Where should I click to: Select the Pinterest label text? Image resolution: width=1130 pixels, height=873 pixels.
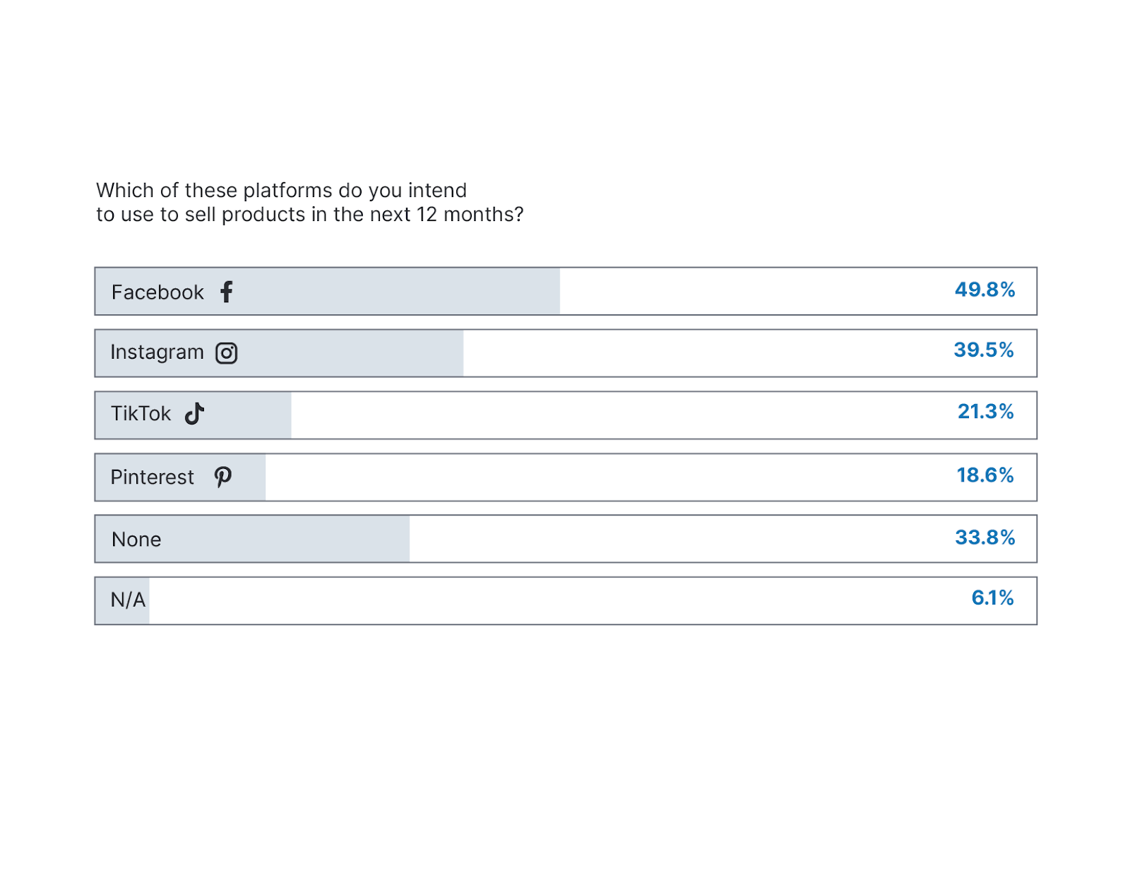point(152,477)
